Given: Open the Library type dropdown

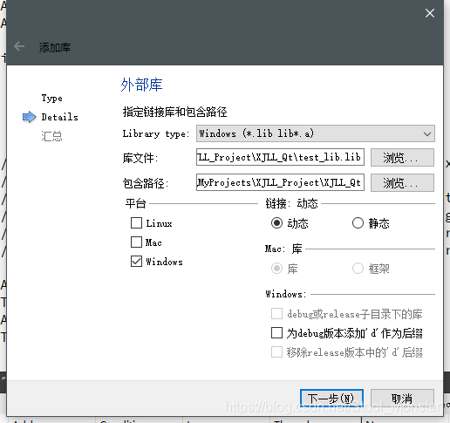Looking at the screenshot, I should coord(316,133).
